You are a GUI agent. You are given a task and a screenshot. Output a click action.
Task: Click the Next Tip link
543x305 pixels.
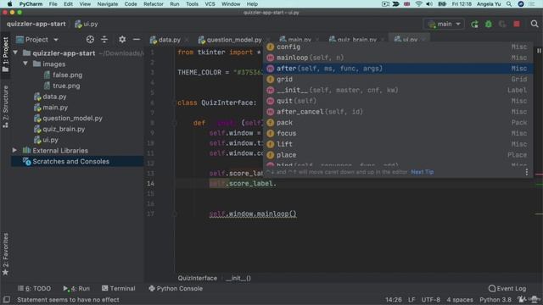pyautogui.click(x=423, y=172)
